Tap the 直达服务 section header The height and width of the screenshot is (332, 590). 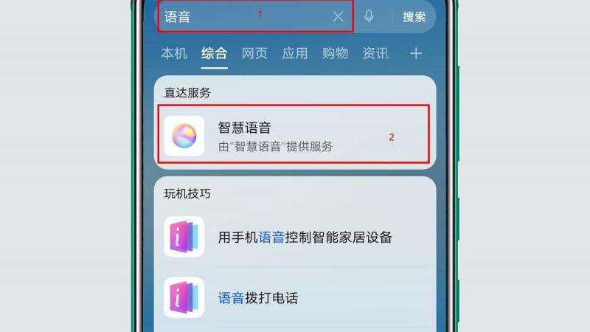[187, 93]
